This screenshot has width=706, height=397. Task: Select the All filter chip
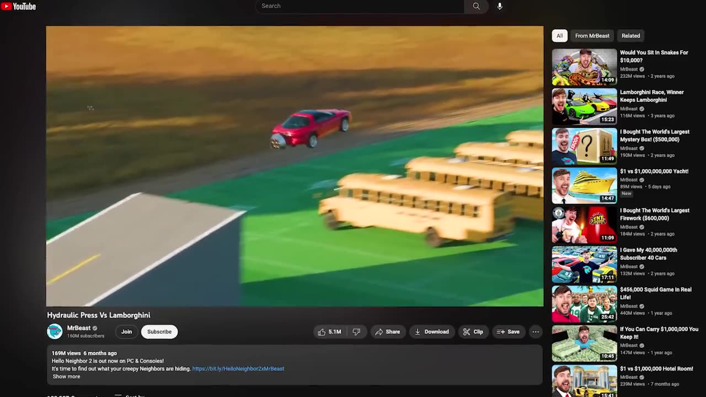pos(559,36)
